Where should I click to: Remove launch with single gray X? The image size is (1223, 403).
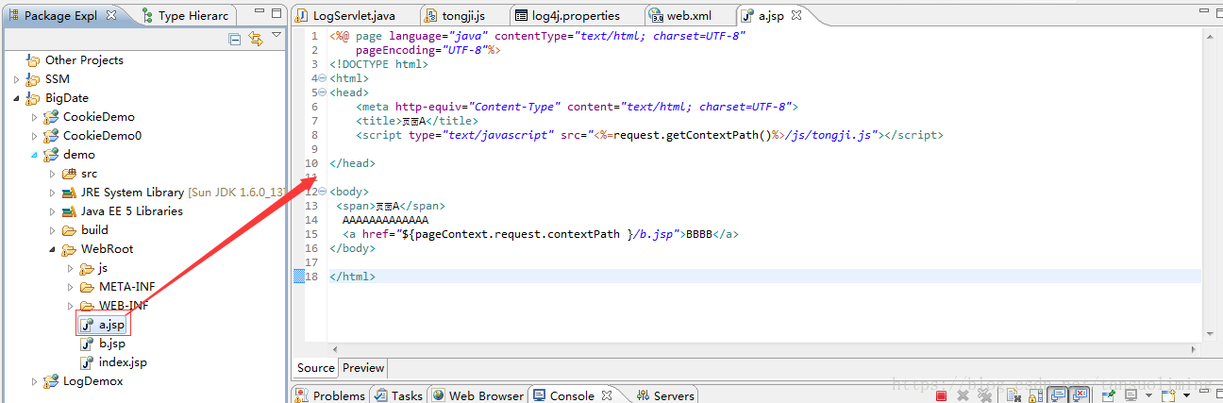click(963, 395)
